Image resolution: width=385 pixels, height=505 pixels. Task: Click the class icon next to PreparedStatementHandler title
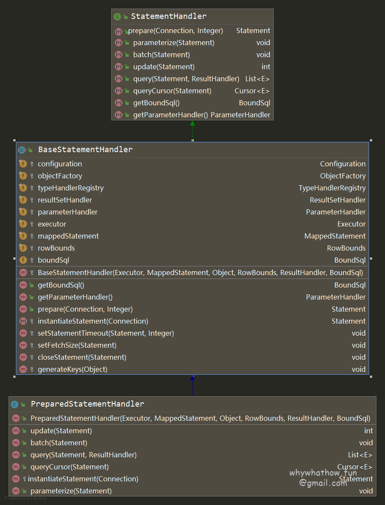tap(15, 404)
